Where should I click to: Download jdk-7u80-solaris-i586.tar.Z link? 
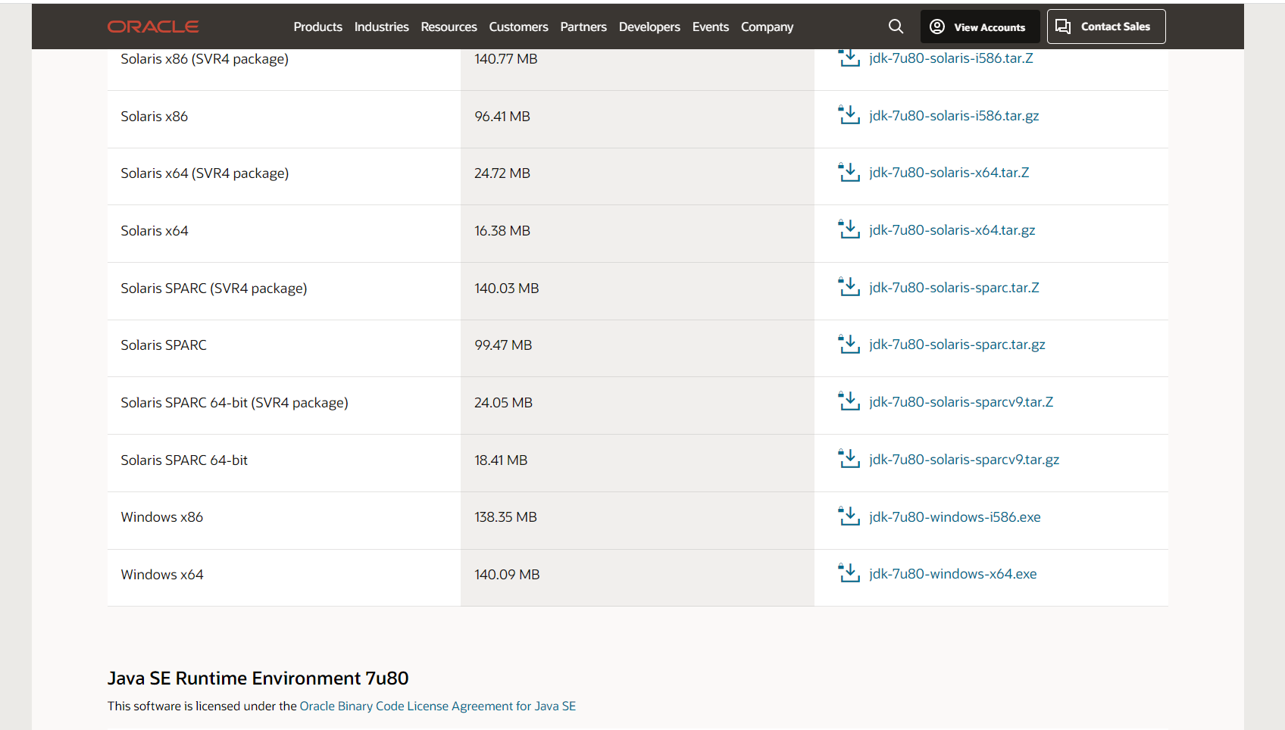[x=951, y=58]
